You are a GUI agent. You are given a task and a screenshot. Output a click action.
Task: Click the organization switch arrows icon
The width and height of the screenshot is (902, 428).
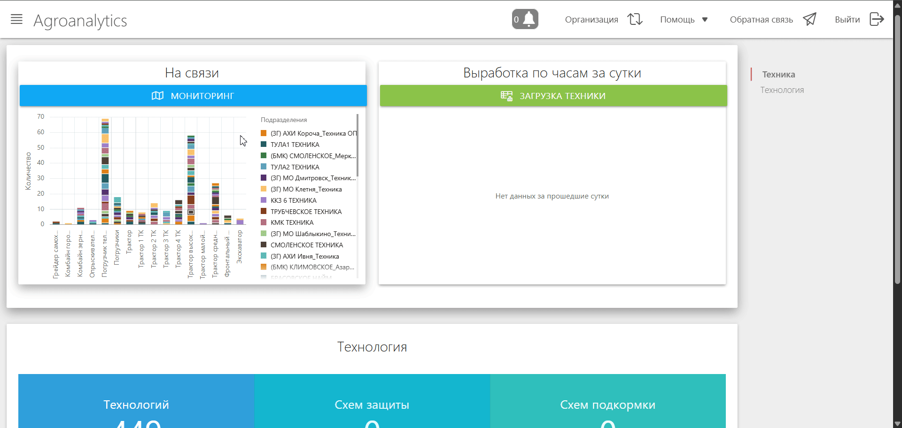(x=635, y=19)
